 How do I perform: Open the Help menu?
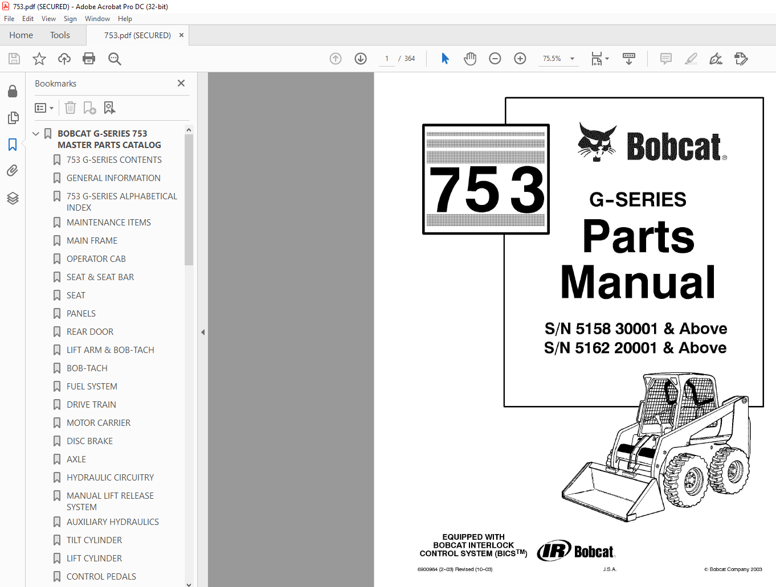pyautogui.click(x=125, y=19)
